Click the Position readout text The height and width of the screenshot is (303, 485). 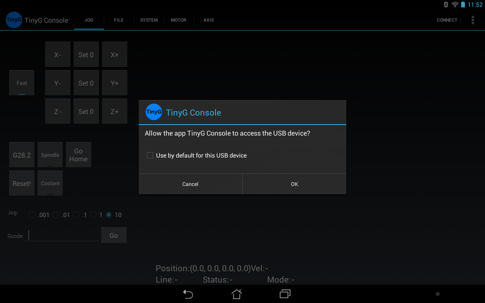tap(203, 269)
